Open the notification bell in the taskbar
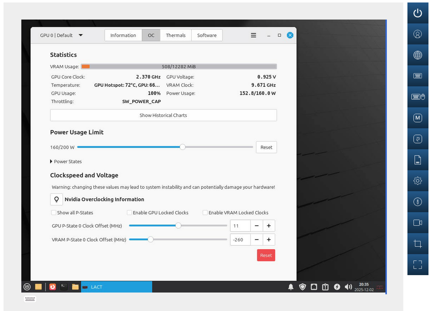 291,287
